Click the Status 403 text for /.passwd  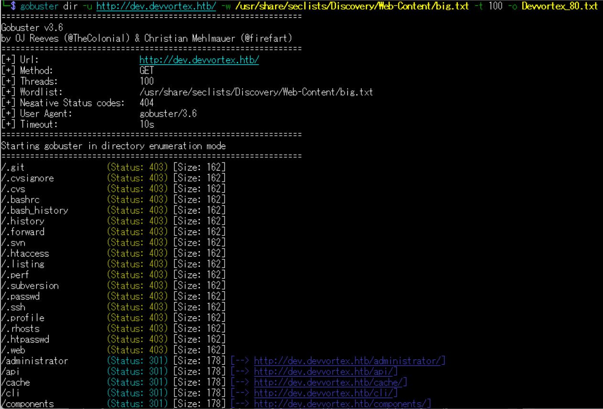click(x=138, y=297)
